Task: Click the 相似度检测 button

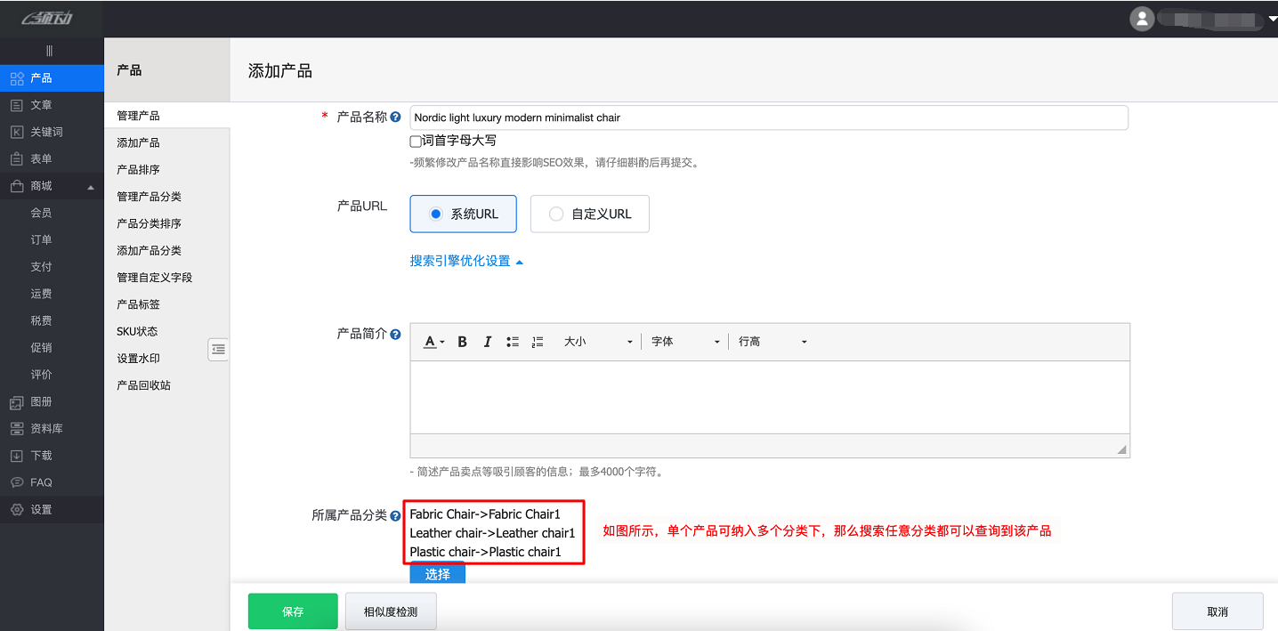Action: (x=391, y=611)
